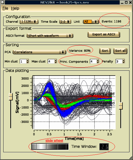Click the Min clust stepper arrows
133x160 pixels.
click(27, 61)
